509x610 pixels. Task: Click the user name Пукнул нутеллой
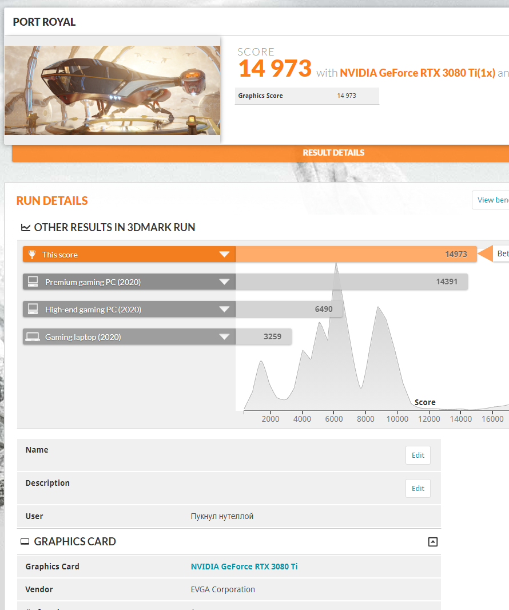222,516
